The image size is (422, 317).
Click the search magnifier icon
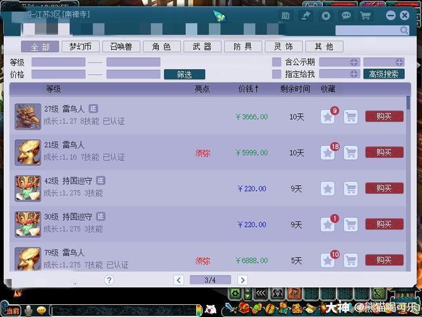coord(404,30)
